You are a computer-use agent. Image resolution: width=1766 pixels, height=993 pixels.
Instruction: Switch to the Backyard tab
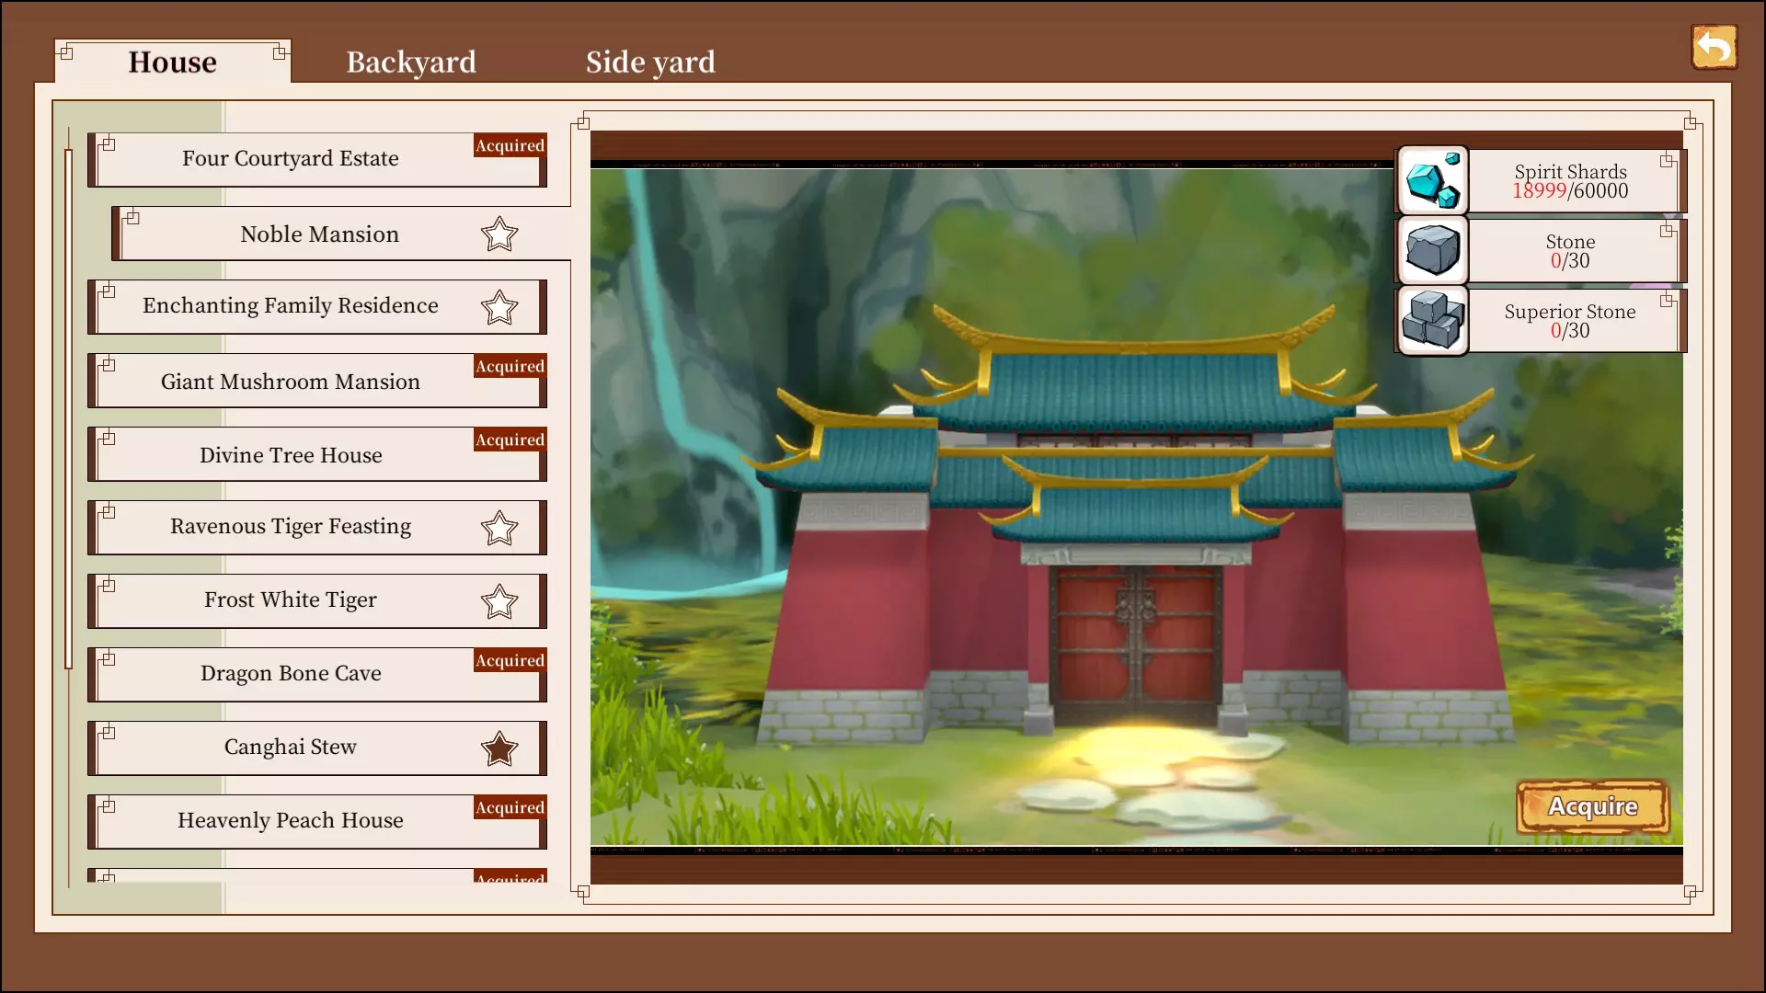click(x=411, y=63)
